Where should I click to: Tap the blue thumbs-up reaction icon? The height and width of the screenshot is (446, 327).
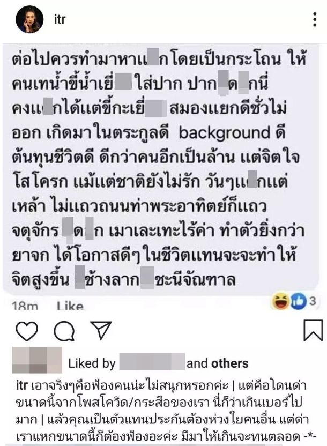pos(298,301)
